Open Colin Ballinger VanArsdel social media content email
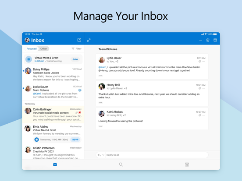 [x=53, y=115]
